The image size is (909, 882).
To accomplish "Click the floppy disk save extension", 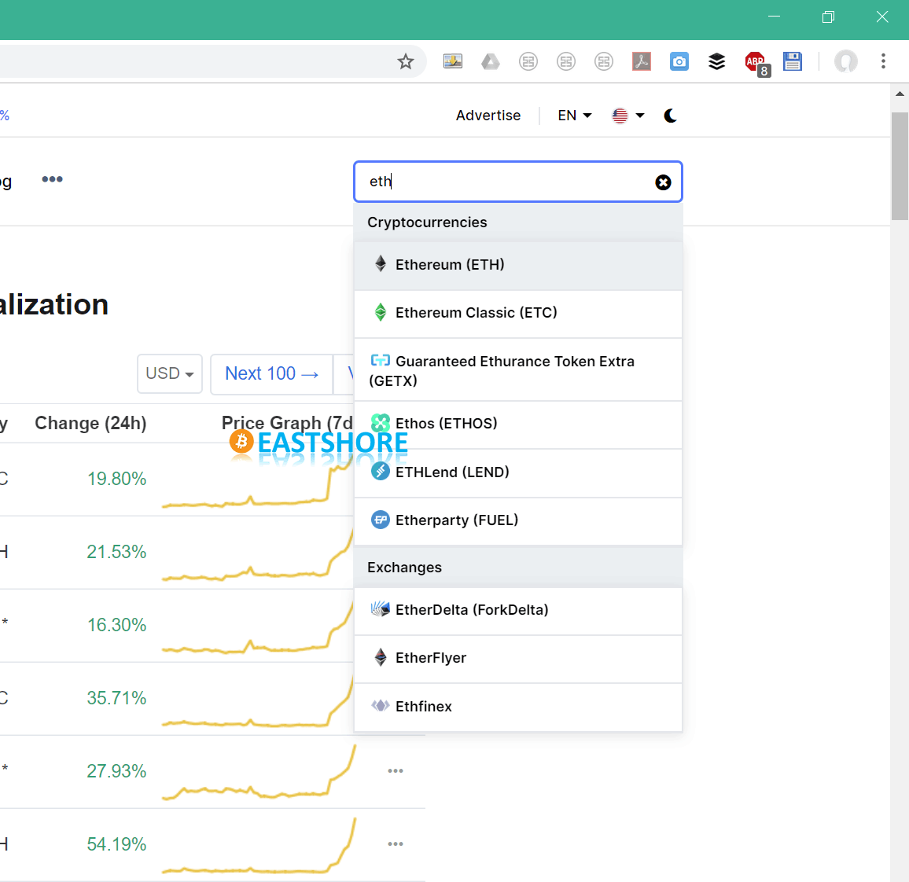I will point(792,61).
